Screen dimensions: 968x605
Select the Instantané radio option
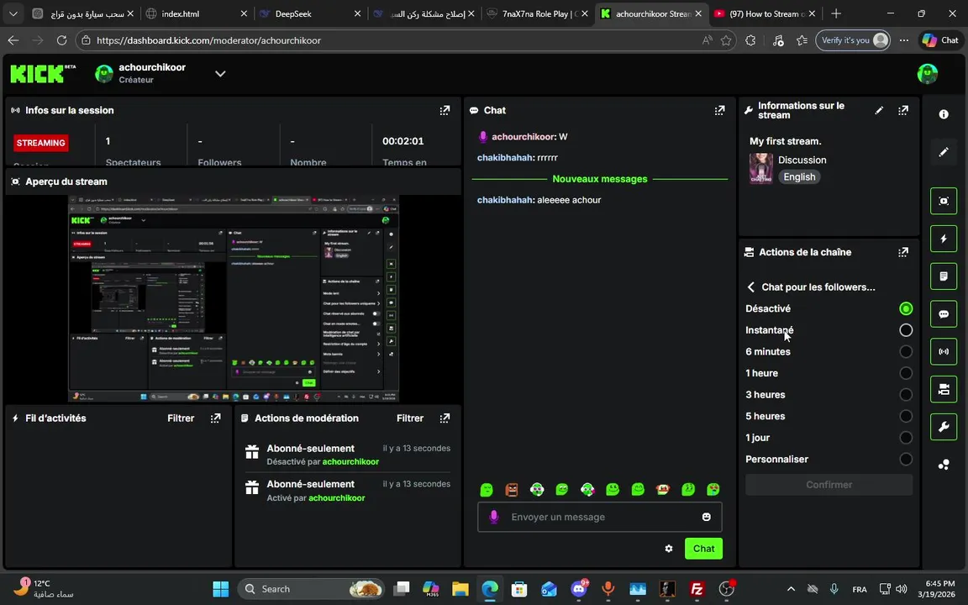click(x=905, y=330)
